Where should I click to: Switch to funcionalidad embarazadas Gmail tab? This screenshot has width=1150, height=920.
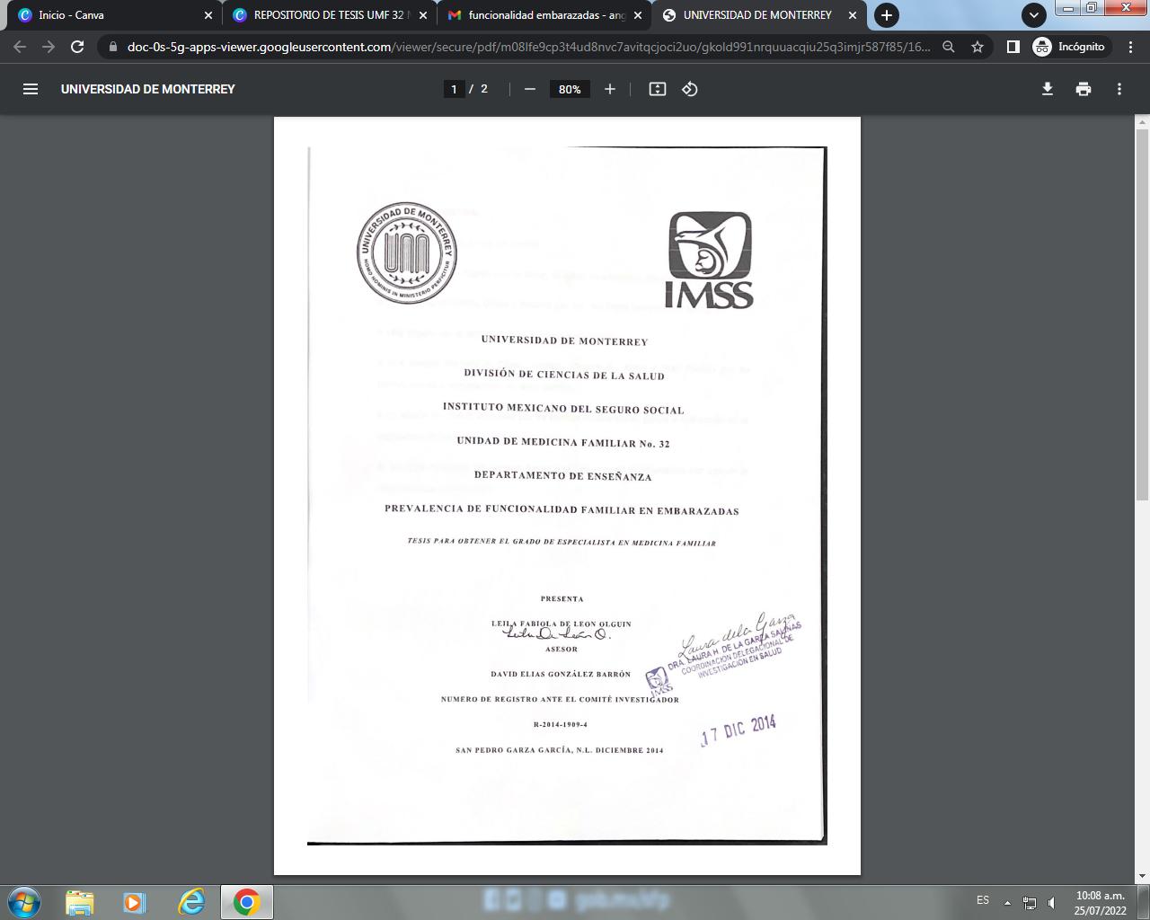(544, 15)
